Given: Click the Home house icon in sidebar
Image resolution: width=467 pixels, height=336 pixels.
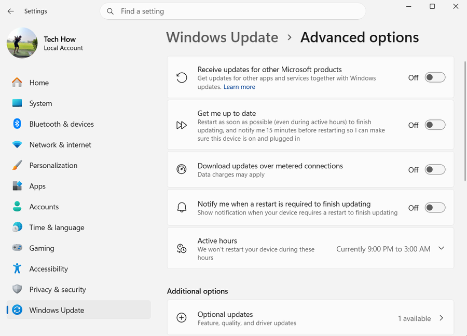Looking at the screenshot, I should click(17, 83).
